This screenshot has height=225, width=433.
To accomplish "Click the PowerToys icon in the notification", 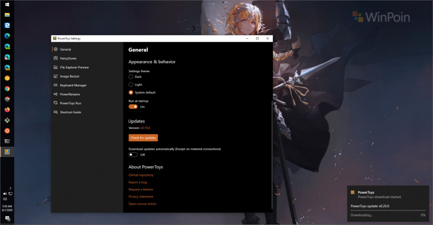I will [x=353, y=192].
